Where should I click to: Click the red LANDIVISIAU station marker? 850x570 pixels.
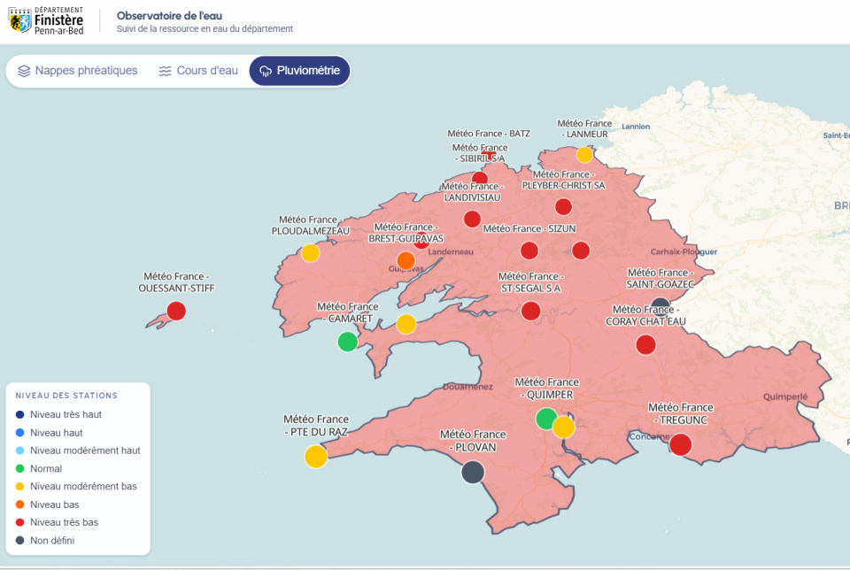pos(472,219)
